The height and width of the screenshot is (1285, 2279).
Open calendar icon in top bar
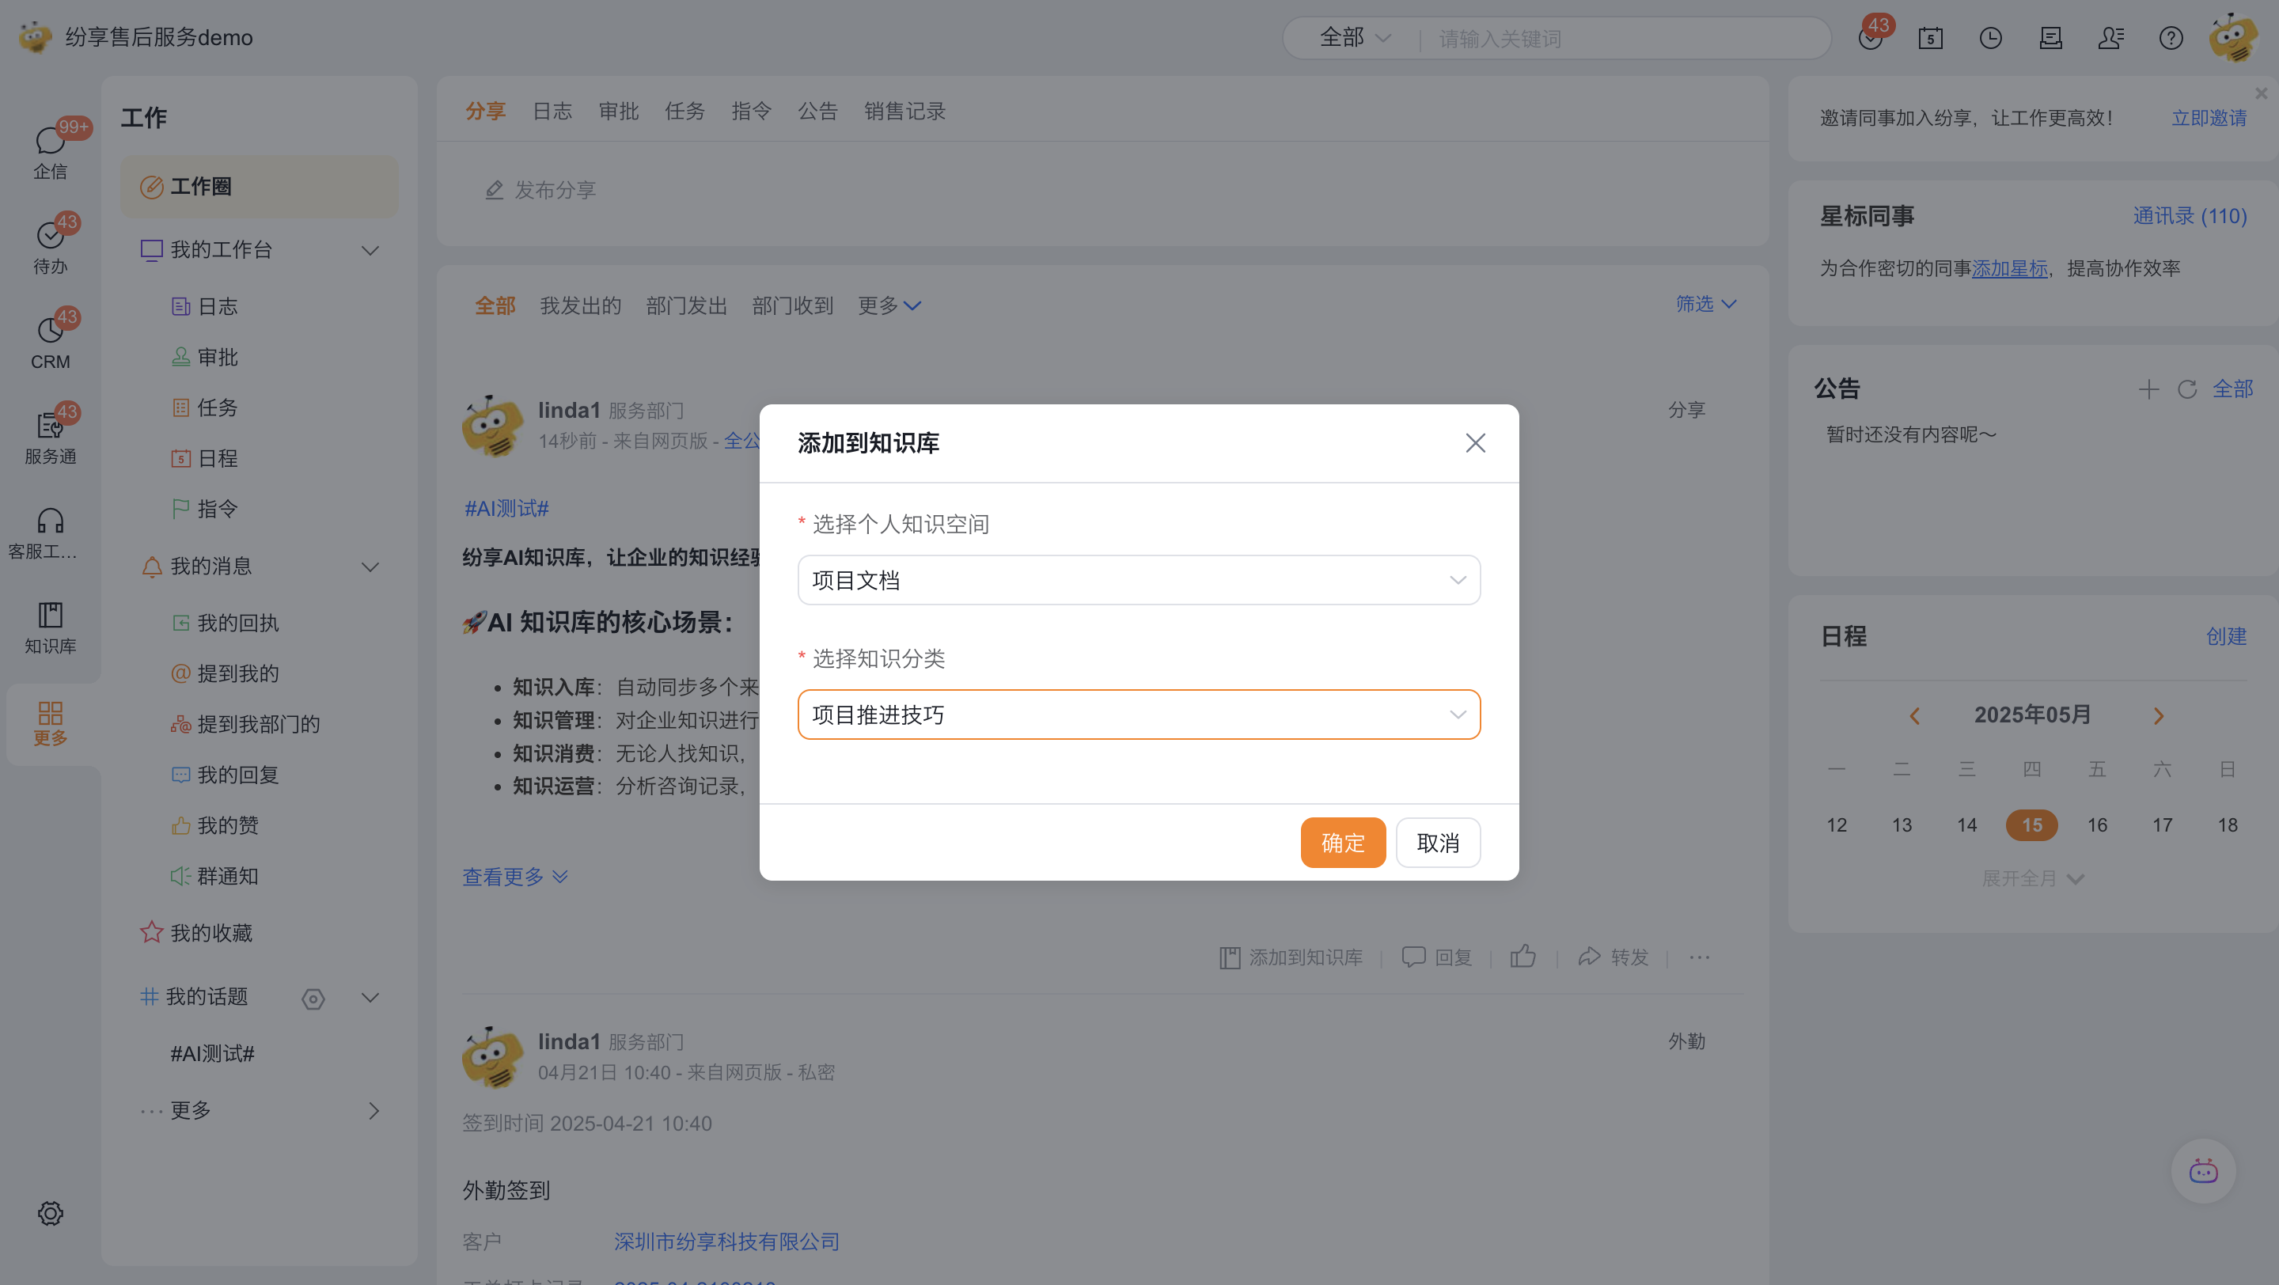pos(1931,38)
